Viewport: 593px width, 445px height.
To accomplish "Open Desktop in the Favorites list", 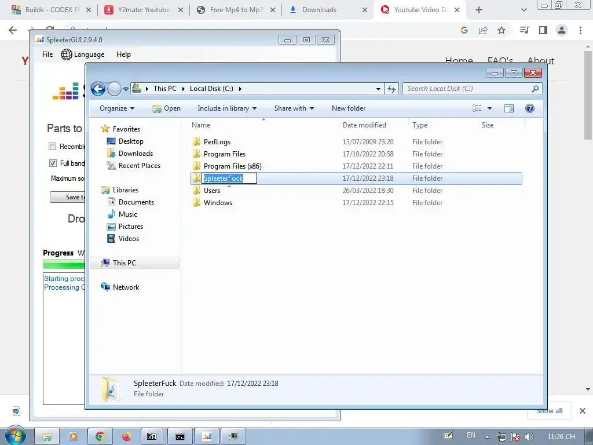I will click(131, 141).
